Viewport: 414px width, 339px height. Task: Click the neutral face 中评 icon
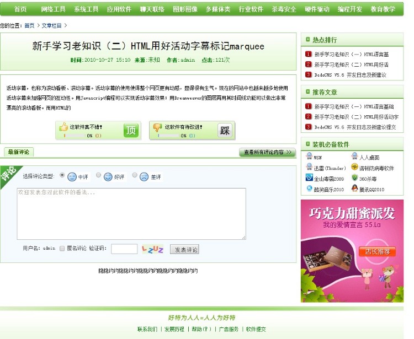click(x=72, y=176)
